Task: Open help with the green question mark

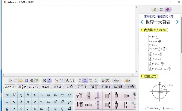Action: [37, 80]
